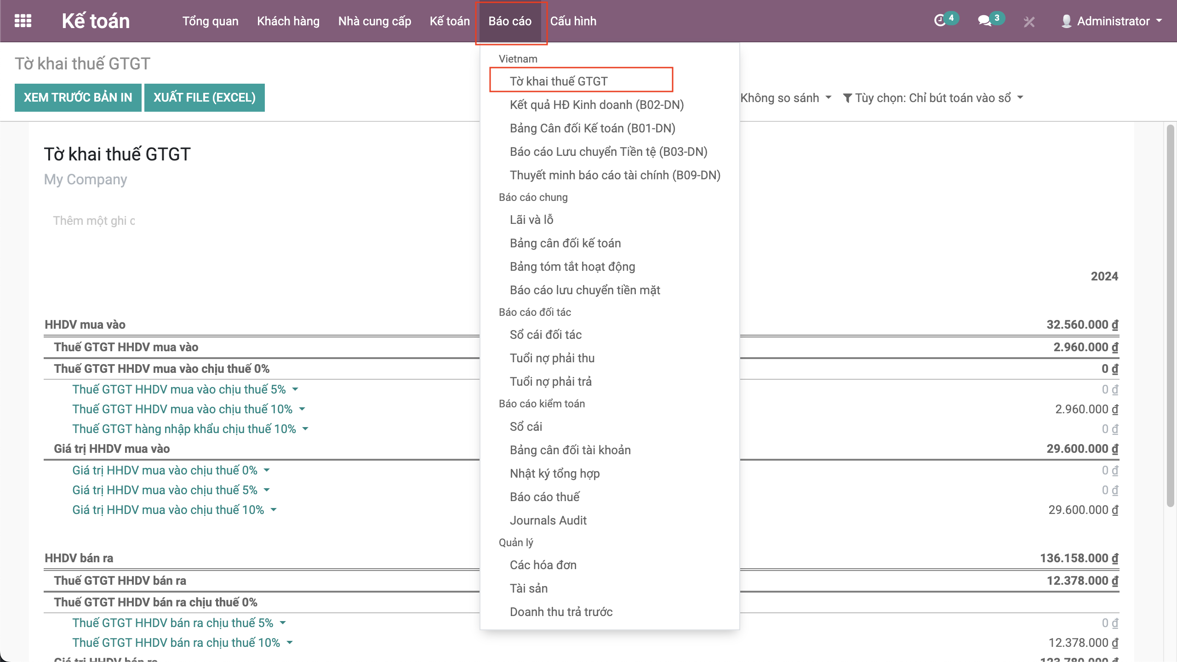Image resolution: width=1177 pixels, height=662 pixels.
Task: Expand Thuế GTGT HHDV bán ra 10% caret
Action: [290, 643]
